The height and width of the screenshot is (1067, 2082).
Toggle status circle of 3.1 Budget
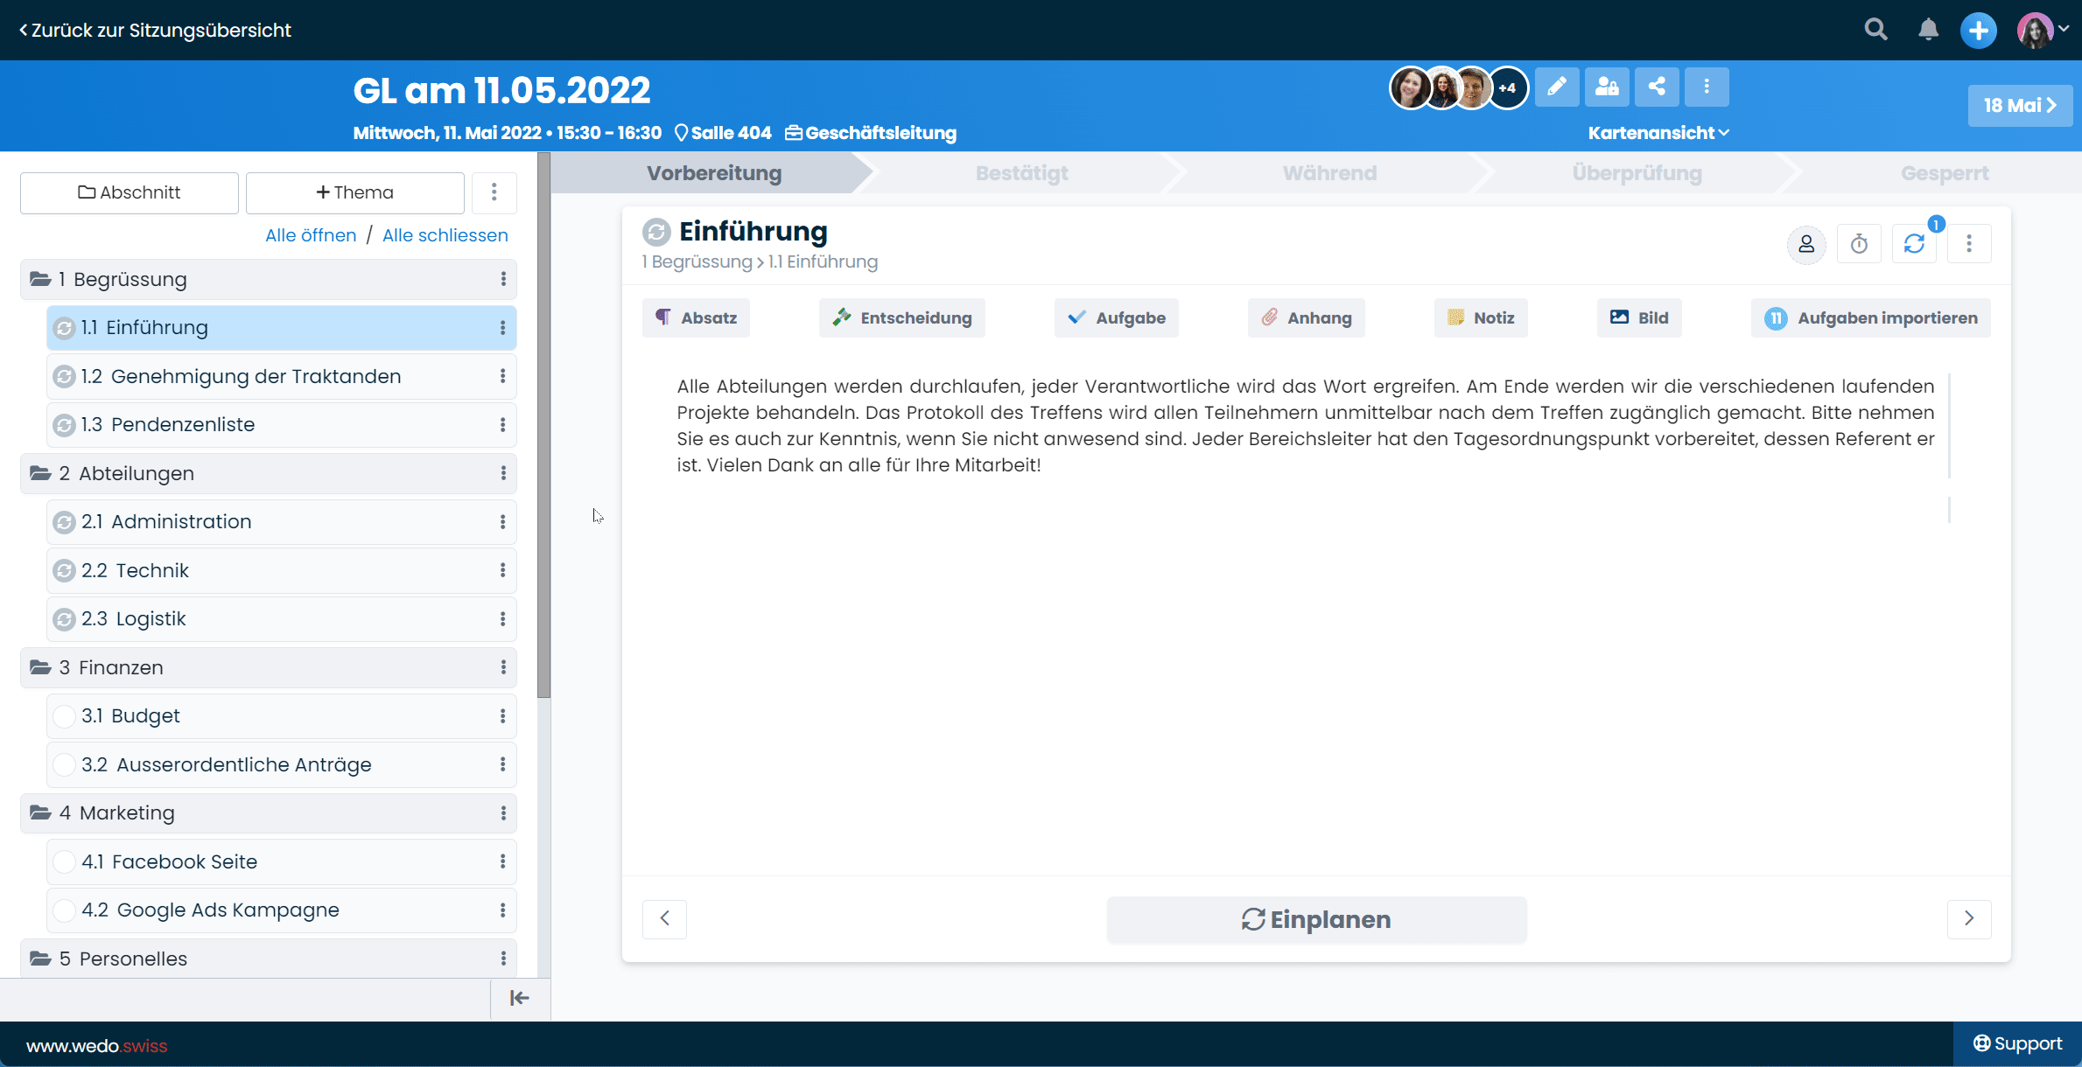pyautogui.click(x=64, y=716)
